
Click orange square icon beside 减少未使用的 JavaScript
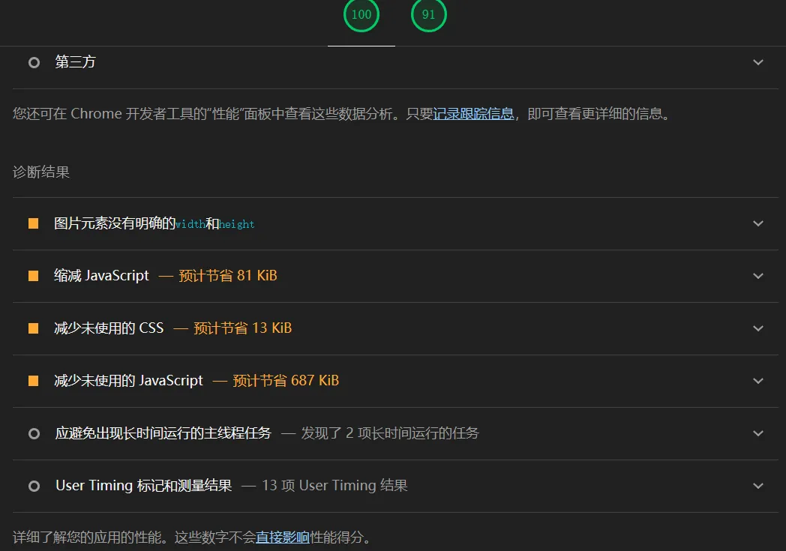coord(34,381)
